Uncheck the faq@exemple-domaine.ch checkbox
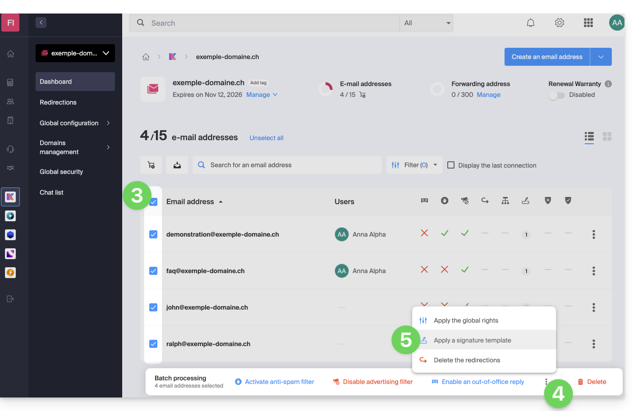Viewport: 638px width, 411px height. [x=153, y=271]
